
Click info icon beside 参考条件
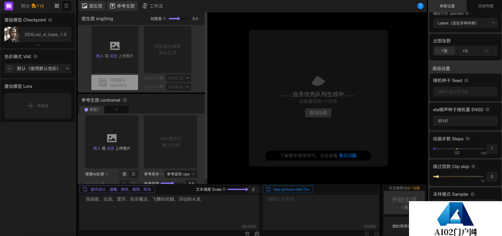[161, 174]
